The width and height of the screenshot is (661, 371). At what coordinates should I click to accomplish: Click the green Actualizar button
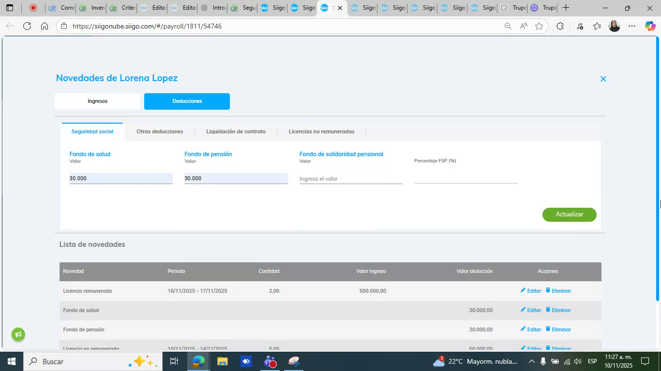pos(569,214)
